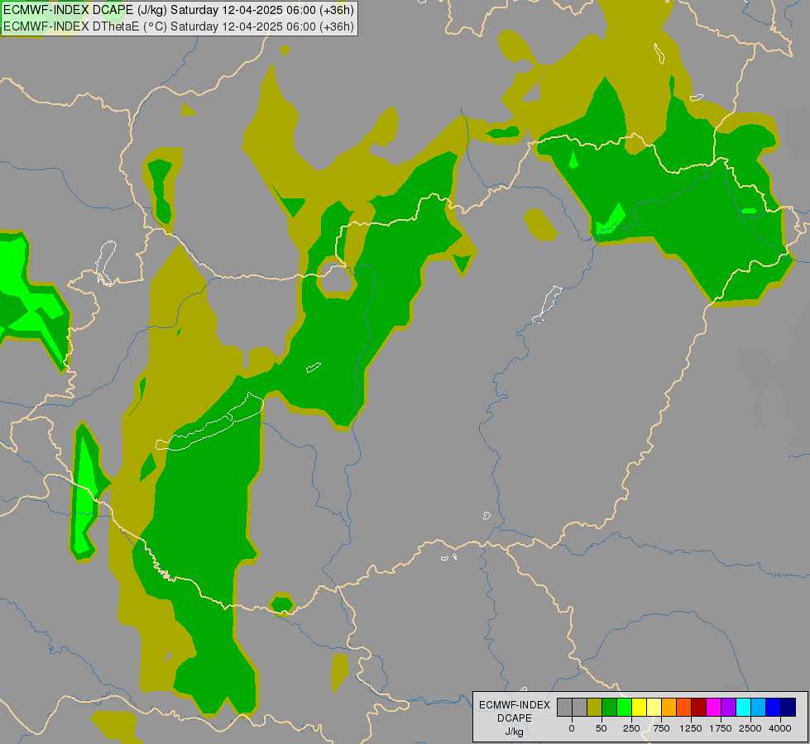The image size is (810, 744).
Task: Click the legend value label 750
Action: click(x=661, y=728)
